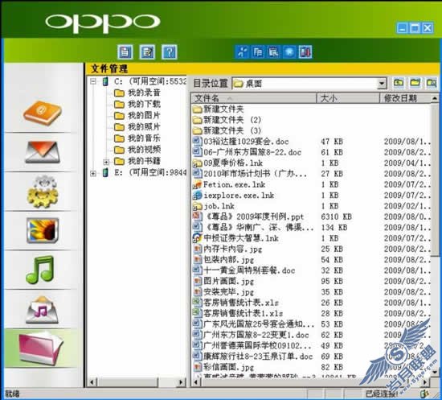
Task: Sort by the 文件名 column header
Action: coord(254,98)
